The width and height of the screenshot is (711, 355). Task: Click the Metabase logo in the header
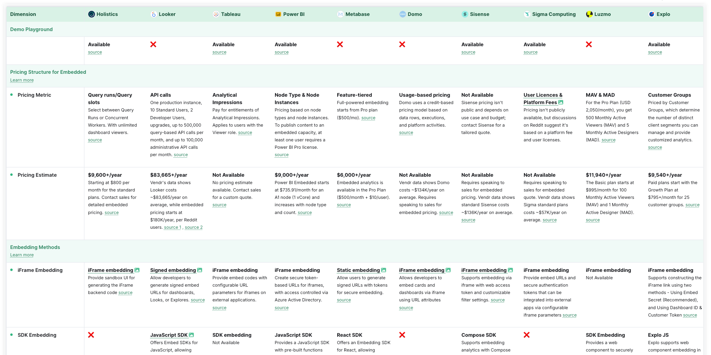tap(340, 14)
